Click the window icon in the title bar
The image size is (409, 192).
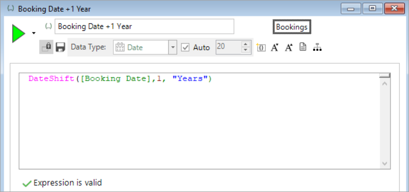(x=11, y=9)
